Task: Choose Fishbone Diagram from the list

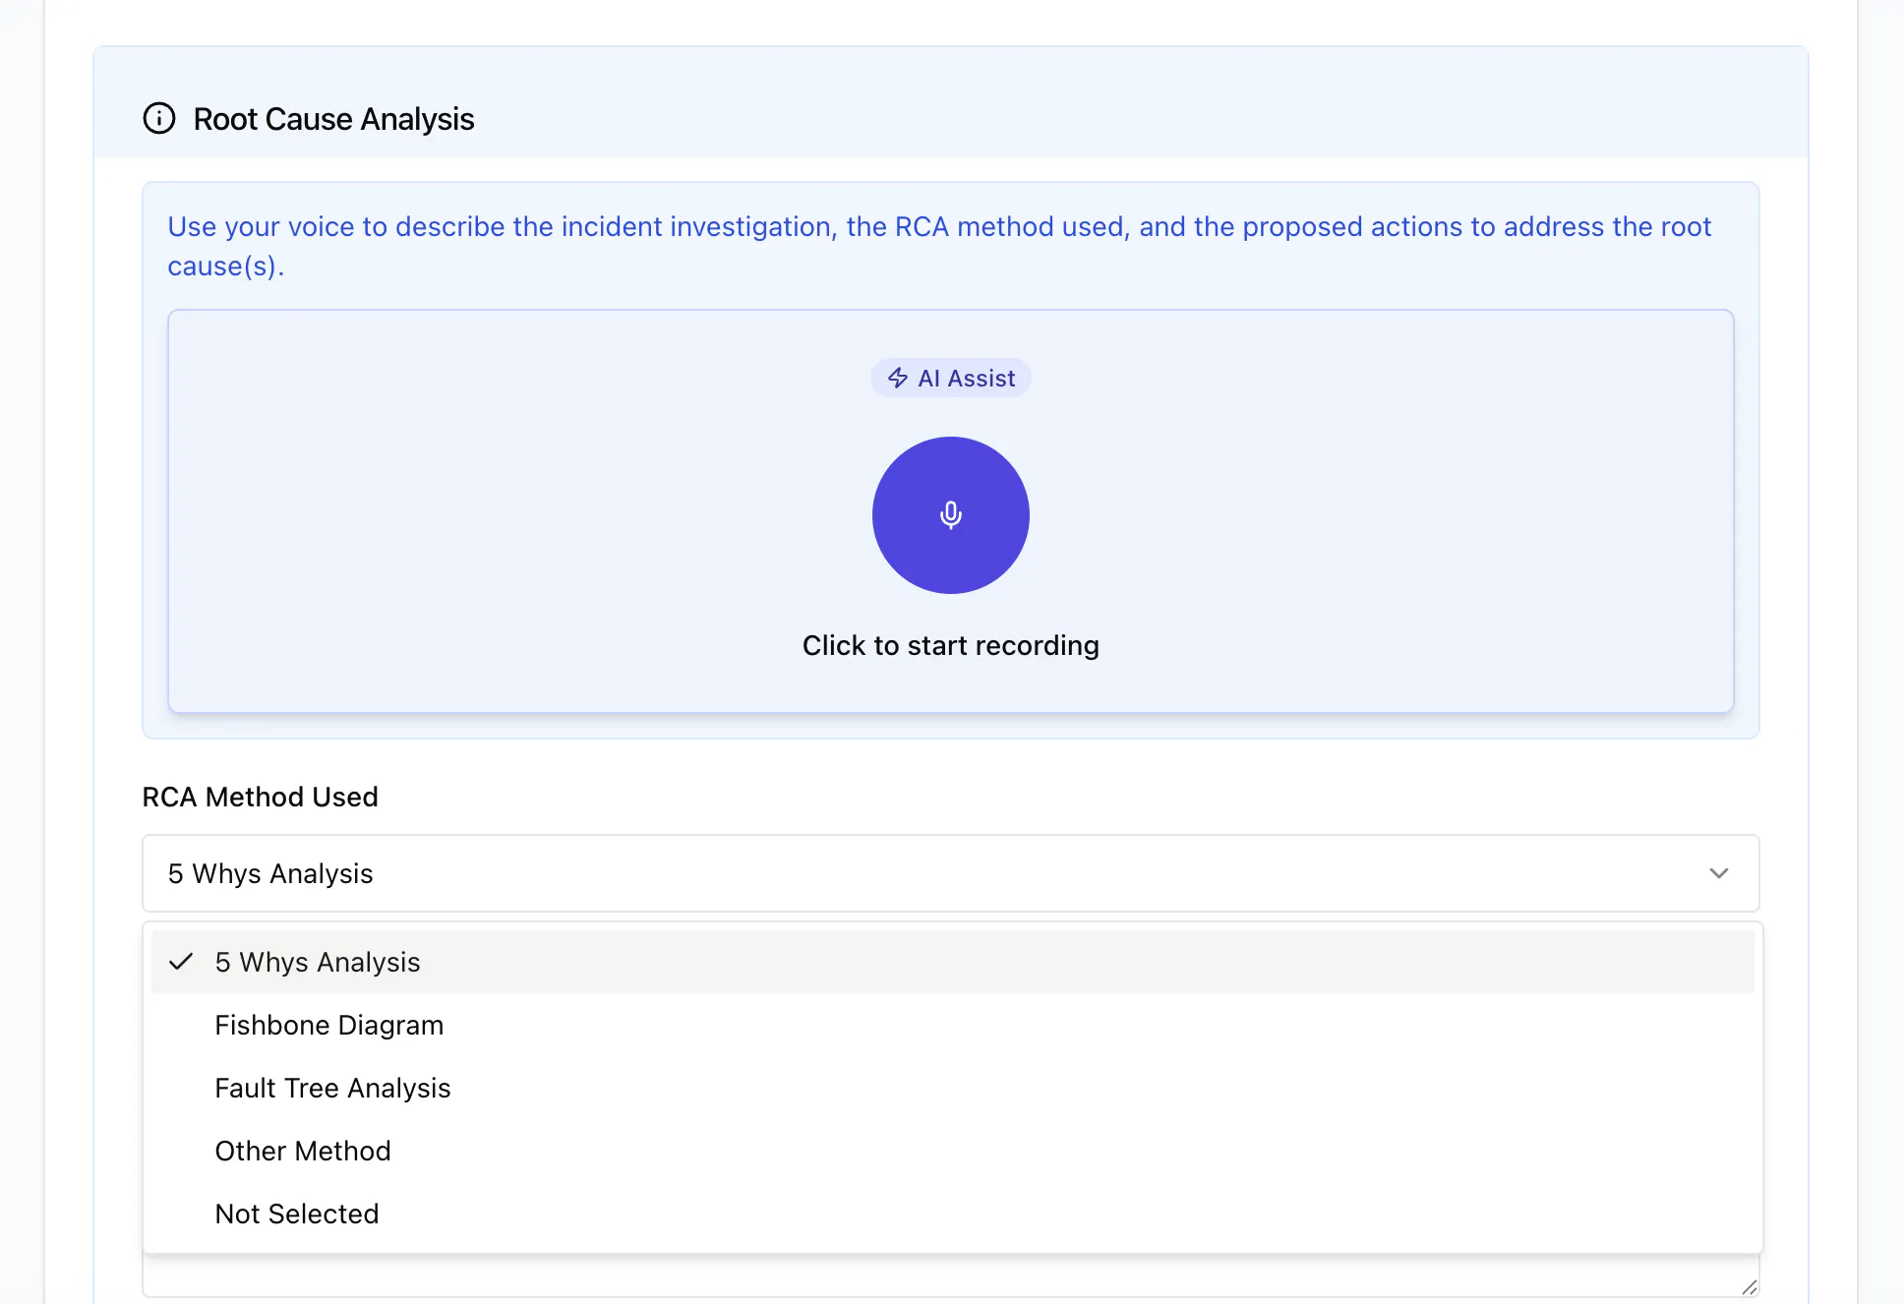Action: coord(952,1025)
